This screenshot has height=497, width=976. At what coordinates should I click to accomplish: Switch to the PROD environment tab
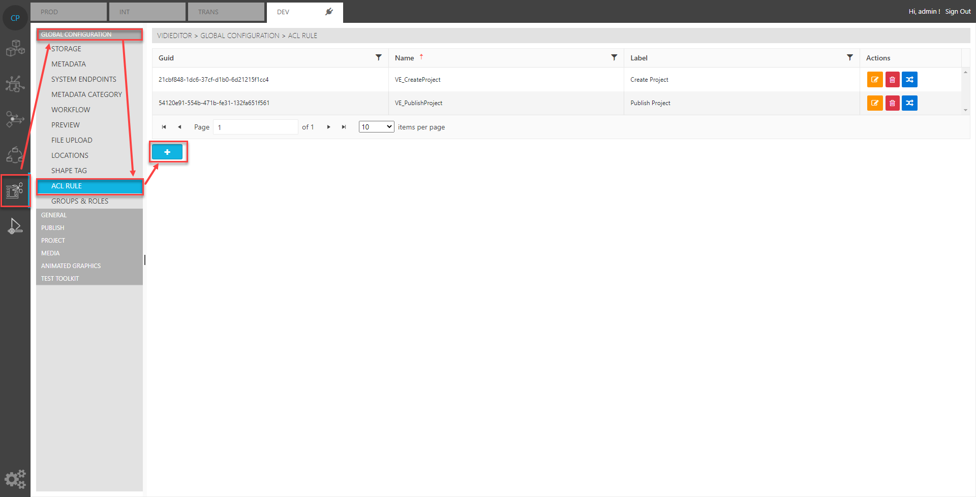click(69, 12)
